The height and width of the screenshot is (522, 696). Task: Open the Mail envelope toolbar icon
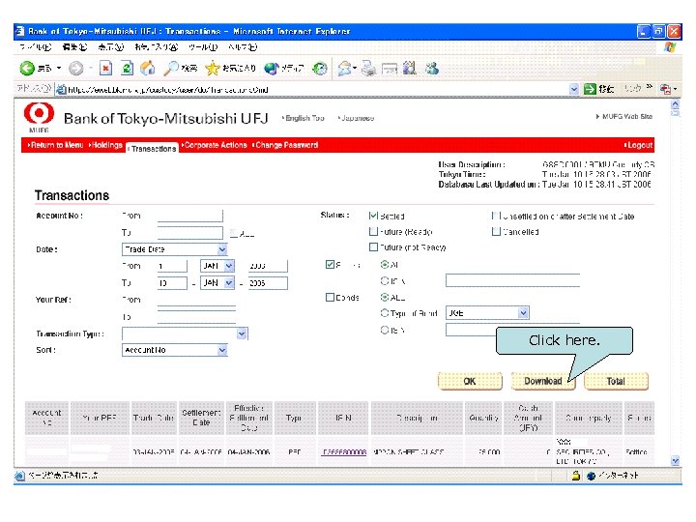pos(345,69)
